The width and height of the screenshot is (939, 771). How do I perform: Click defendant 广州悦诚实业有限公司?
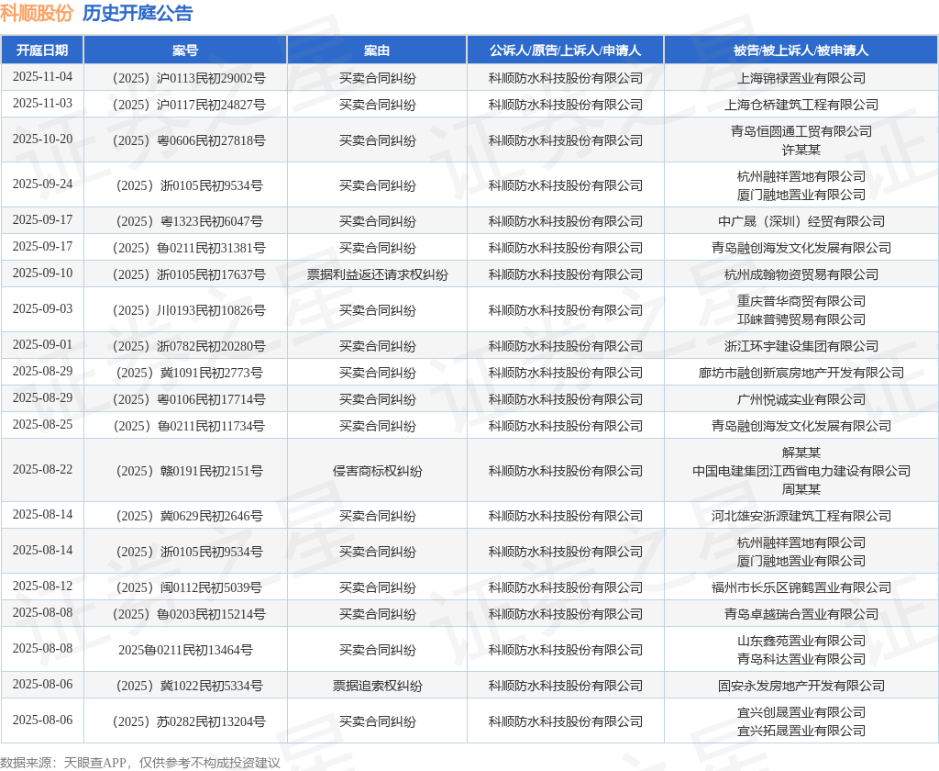(x=801, y=399)
